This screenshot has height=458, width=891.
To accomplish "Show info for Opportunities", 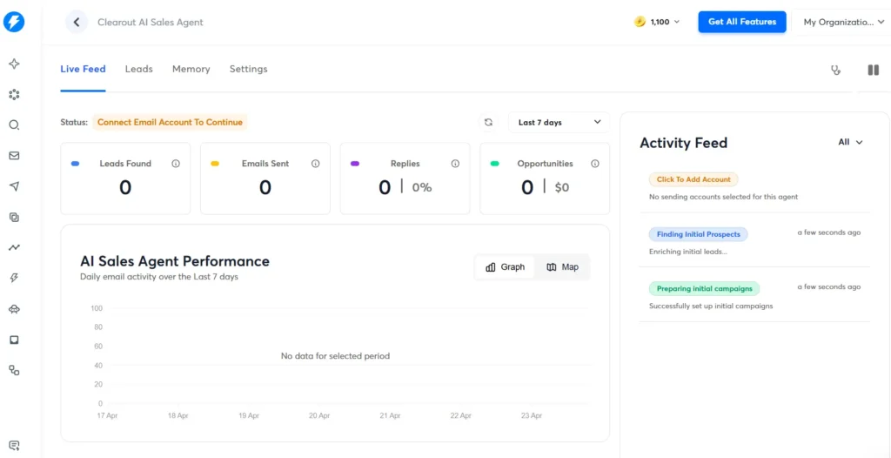I will pyautogui.click(x=595, y=164).
